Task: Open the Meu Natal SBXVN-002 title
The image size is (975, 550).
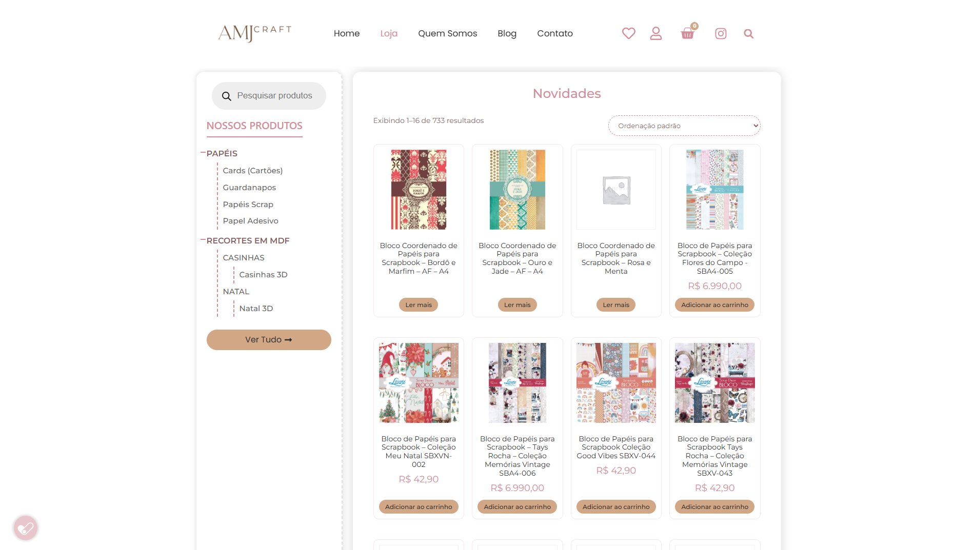Action: [419, 452]
